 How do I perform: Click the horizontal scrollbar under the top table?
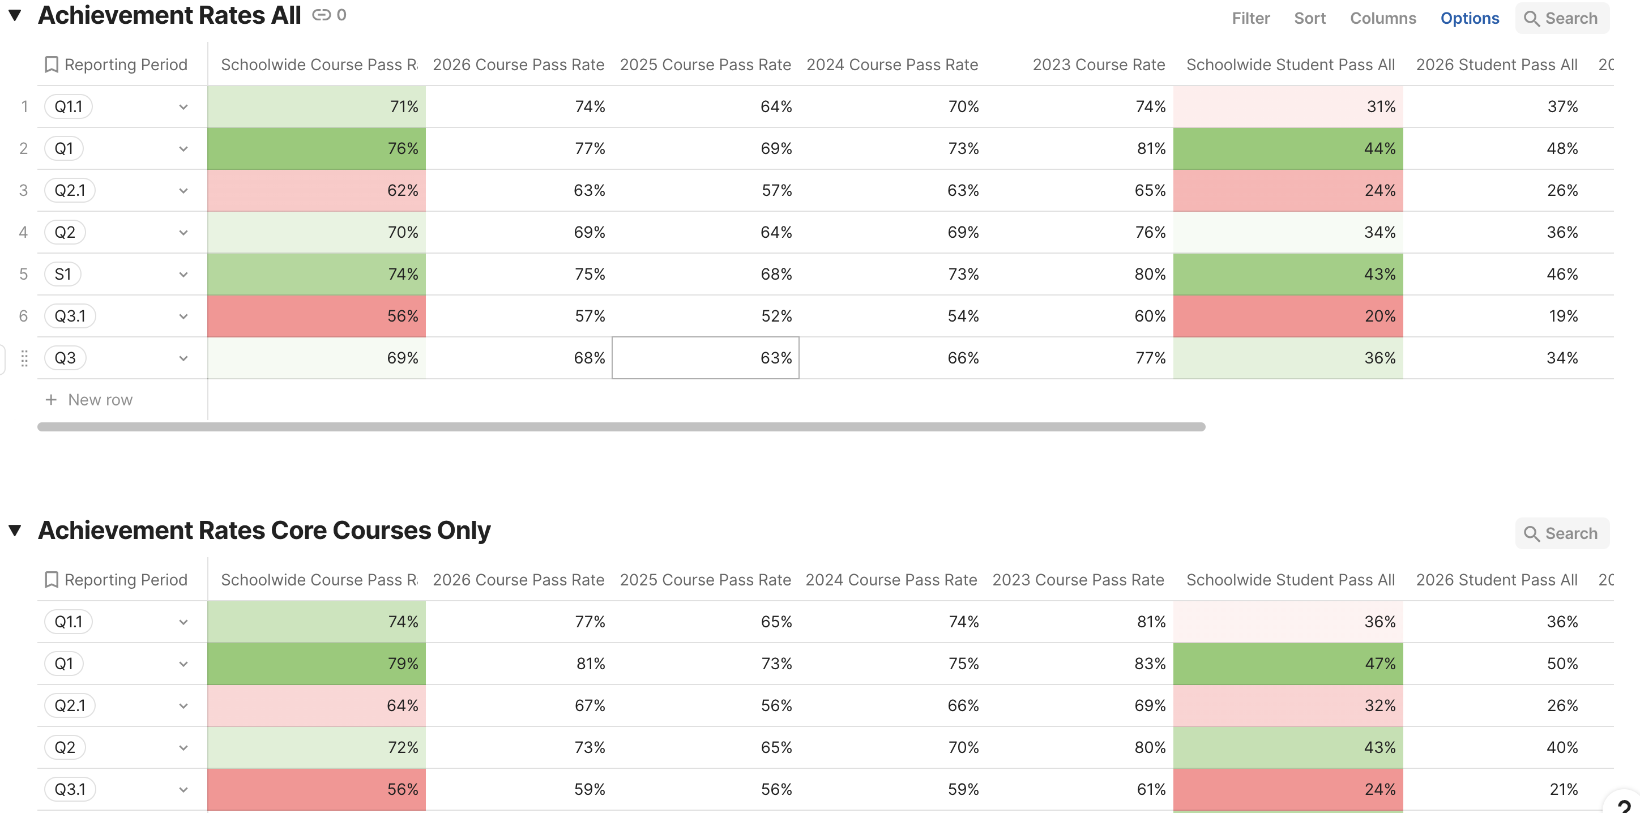click(621, 427)
